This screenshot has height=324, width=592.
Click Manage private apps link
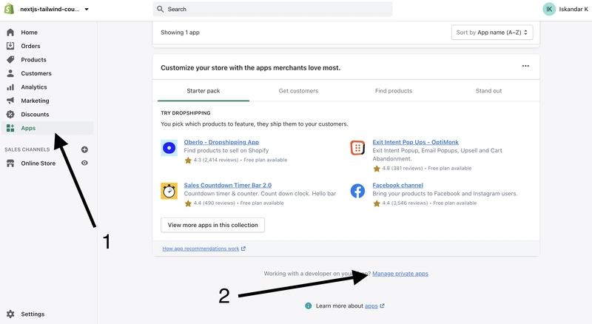click(400, 274)
